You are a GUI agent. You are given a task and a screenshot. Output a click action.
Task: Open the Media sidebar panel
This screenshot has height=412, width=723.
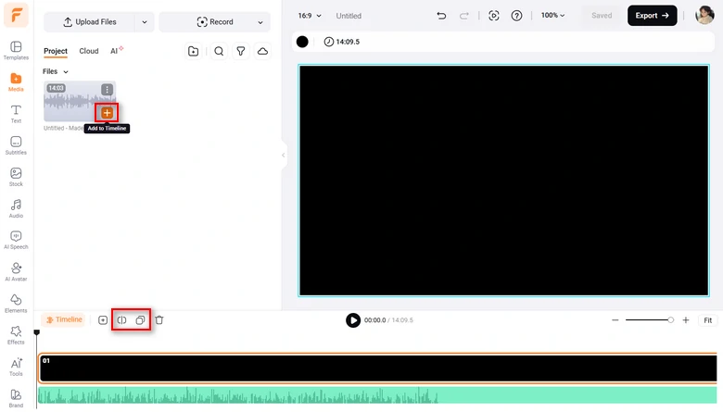click(x=16, y=82)
